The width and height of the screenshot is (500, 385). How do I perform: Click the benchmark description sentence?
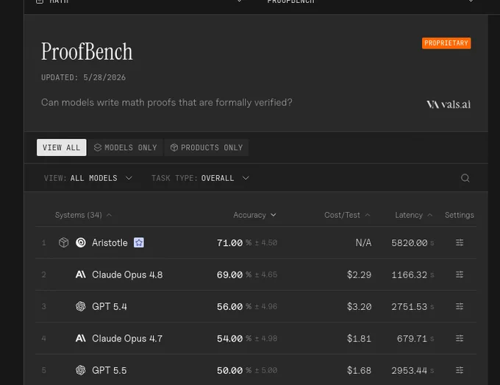(x=167, y=102)
